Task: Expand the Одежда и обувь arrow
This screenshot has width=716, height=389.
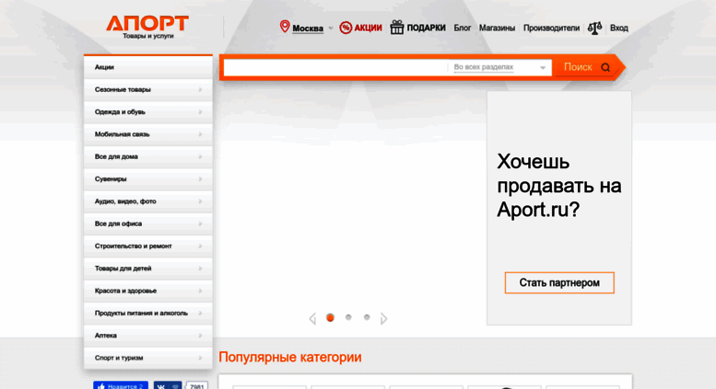Action: coord(200,112)
